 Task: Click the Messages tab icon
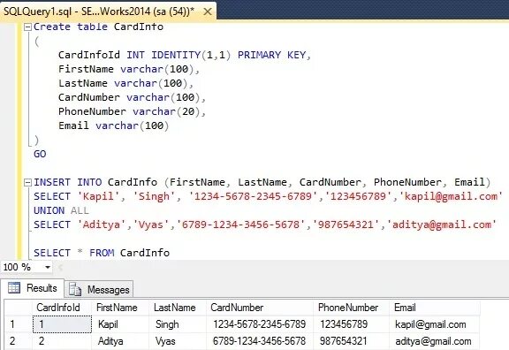click(75, 290)
